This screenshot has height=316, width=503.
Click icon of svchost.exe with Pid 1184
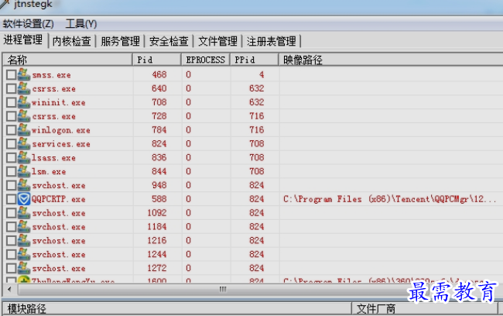24,226
